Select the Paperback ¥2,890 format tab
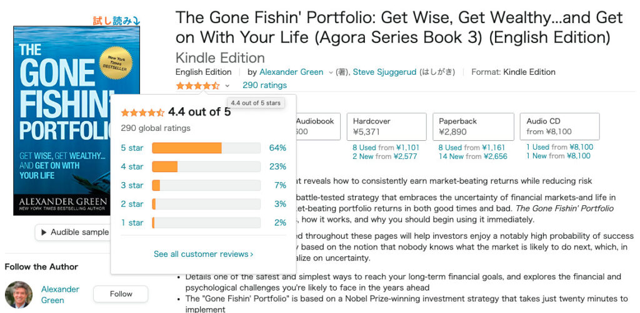640x313 pixels. click(473, 127)
